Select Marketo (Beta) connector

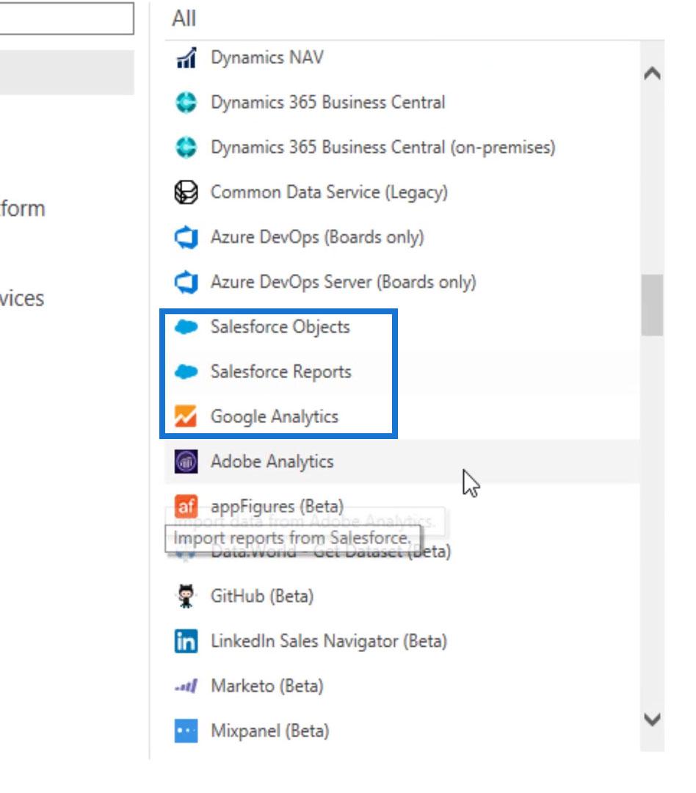(267, 687)
